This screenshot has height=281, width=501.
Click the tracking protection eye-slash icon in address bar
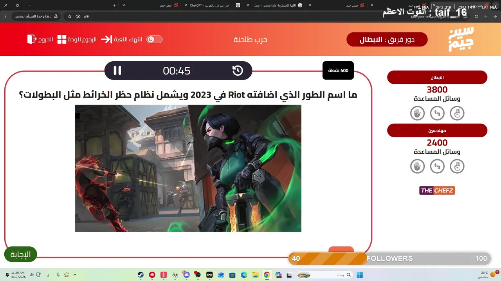click(x=78, y=16)
